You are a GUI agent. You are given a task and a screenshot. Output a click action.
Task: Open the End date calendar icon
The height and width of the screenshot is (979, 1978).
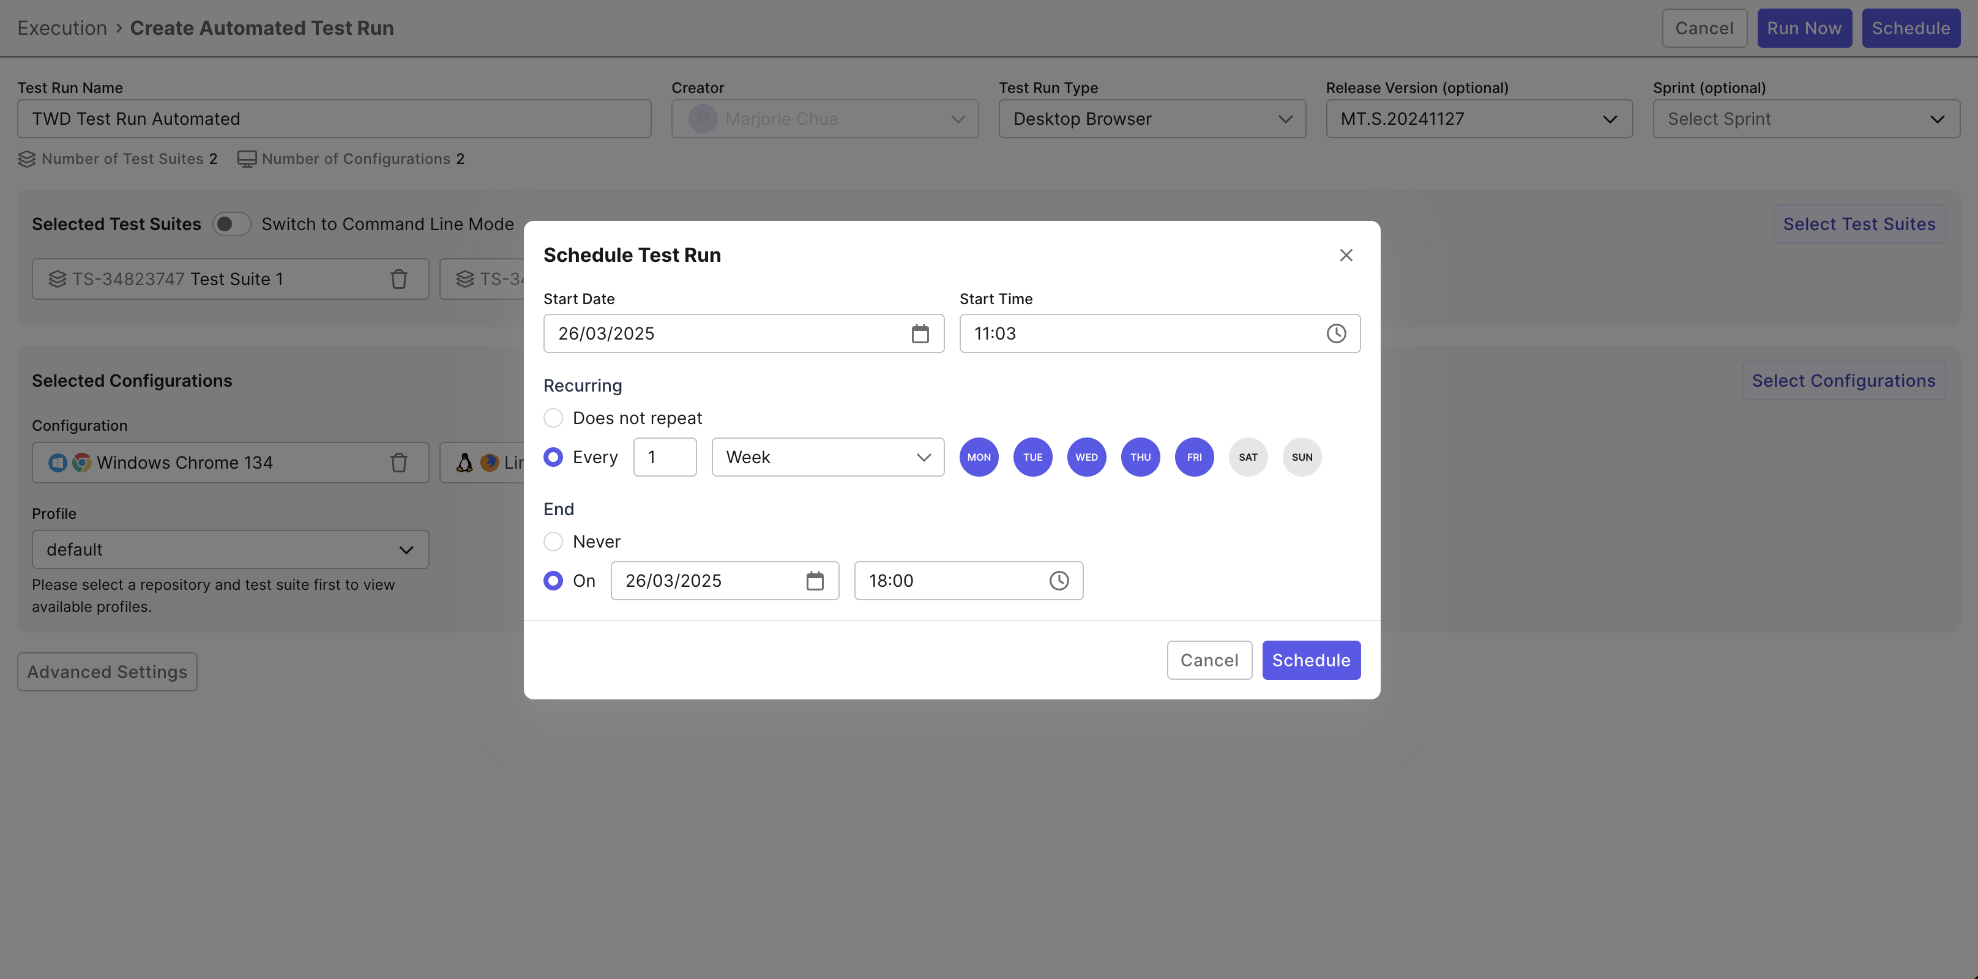point(815,581)
